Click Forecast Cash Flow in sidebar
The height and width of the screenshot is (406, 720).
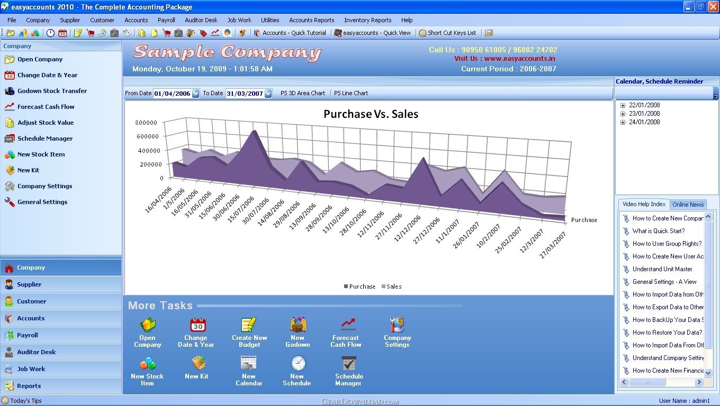point(46,107)
